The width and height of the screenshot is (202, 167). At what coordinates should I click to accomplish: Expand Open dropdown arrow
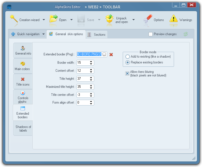71,20
